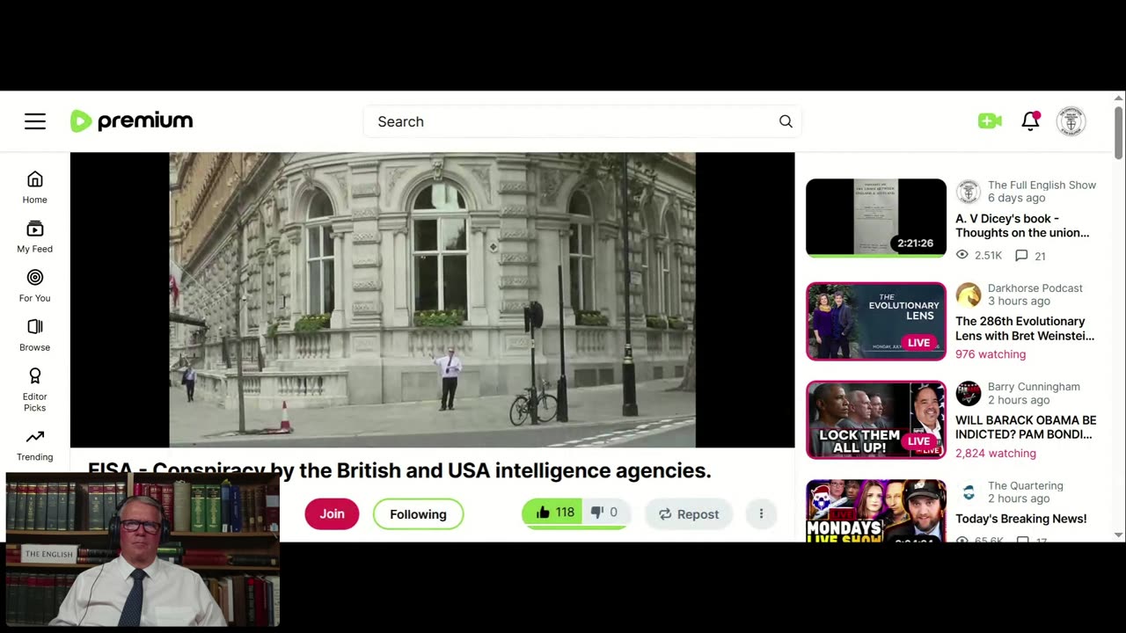Click the page vertical scrollbar thumb
Image resolution: width=1126 pixels, height=633 pixels.
tap(1119, 132)
